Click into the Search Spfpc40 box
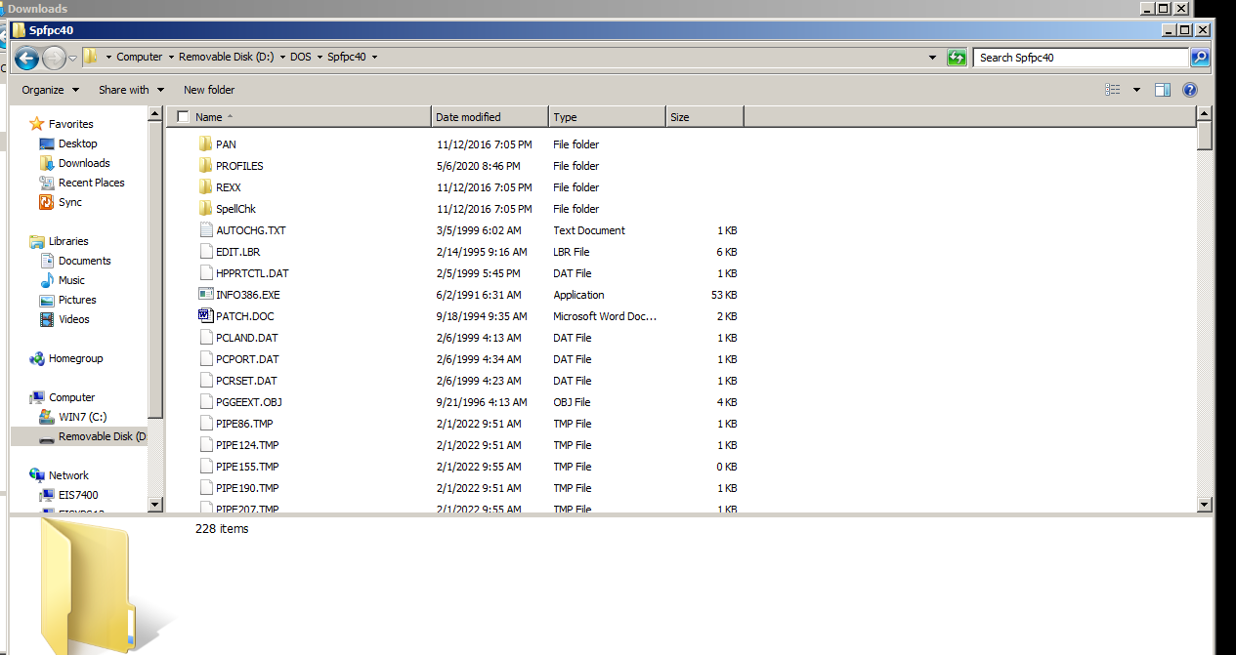 point(1081,58)
